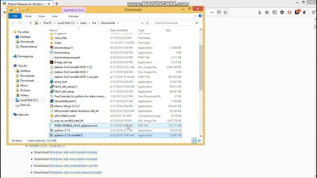Click Explorer Help question mark icon
This screenshot has height=178, width=317.
point(200,16)
